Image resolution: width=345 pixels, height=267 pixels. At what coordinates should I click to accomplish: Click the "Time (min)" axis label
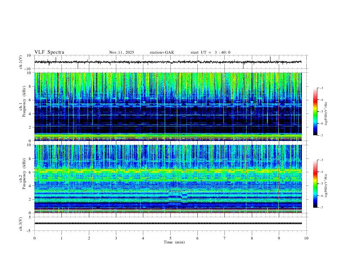tap(174, 242)
